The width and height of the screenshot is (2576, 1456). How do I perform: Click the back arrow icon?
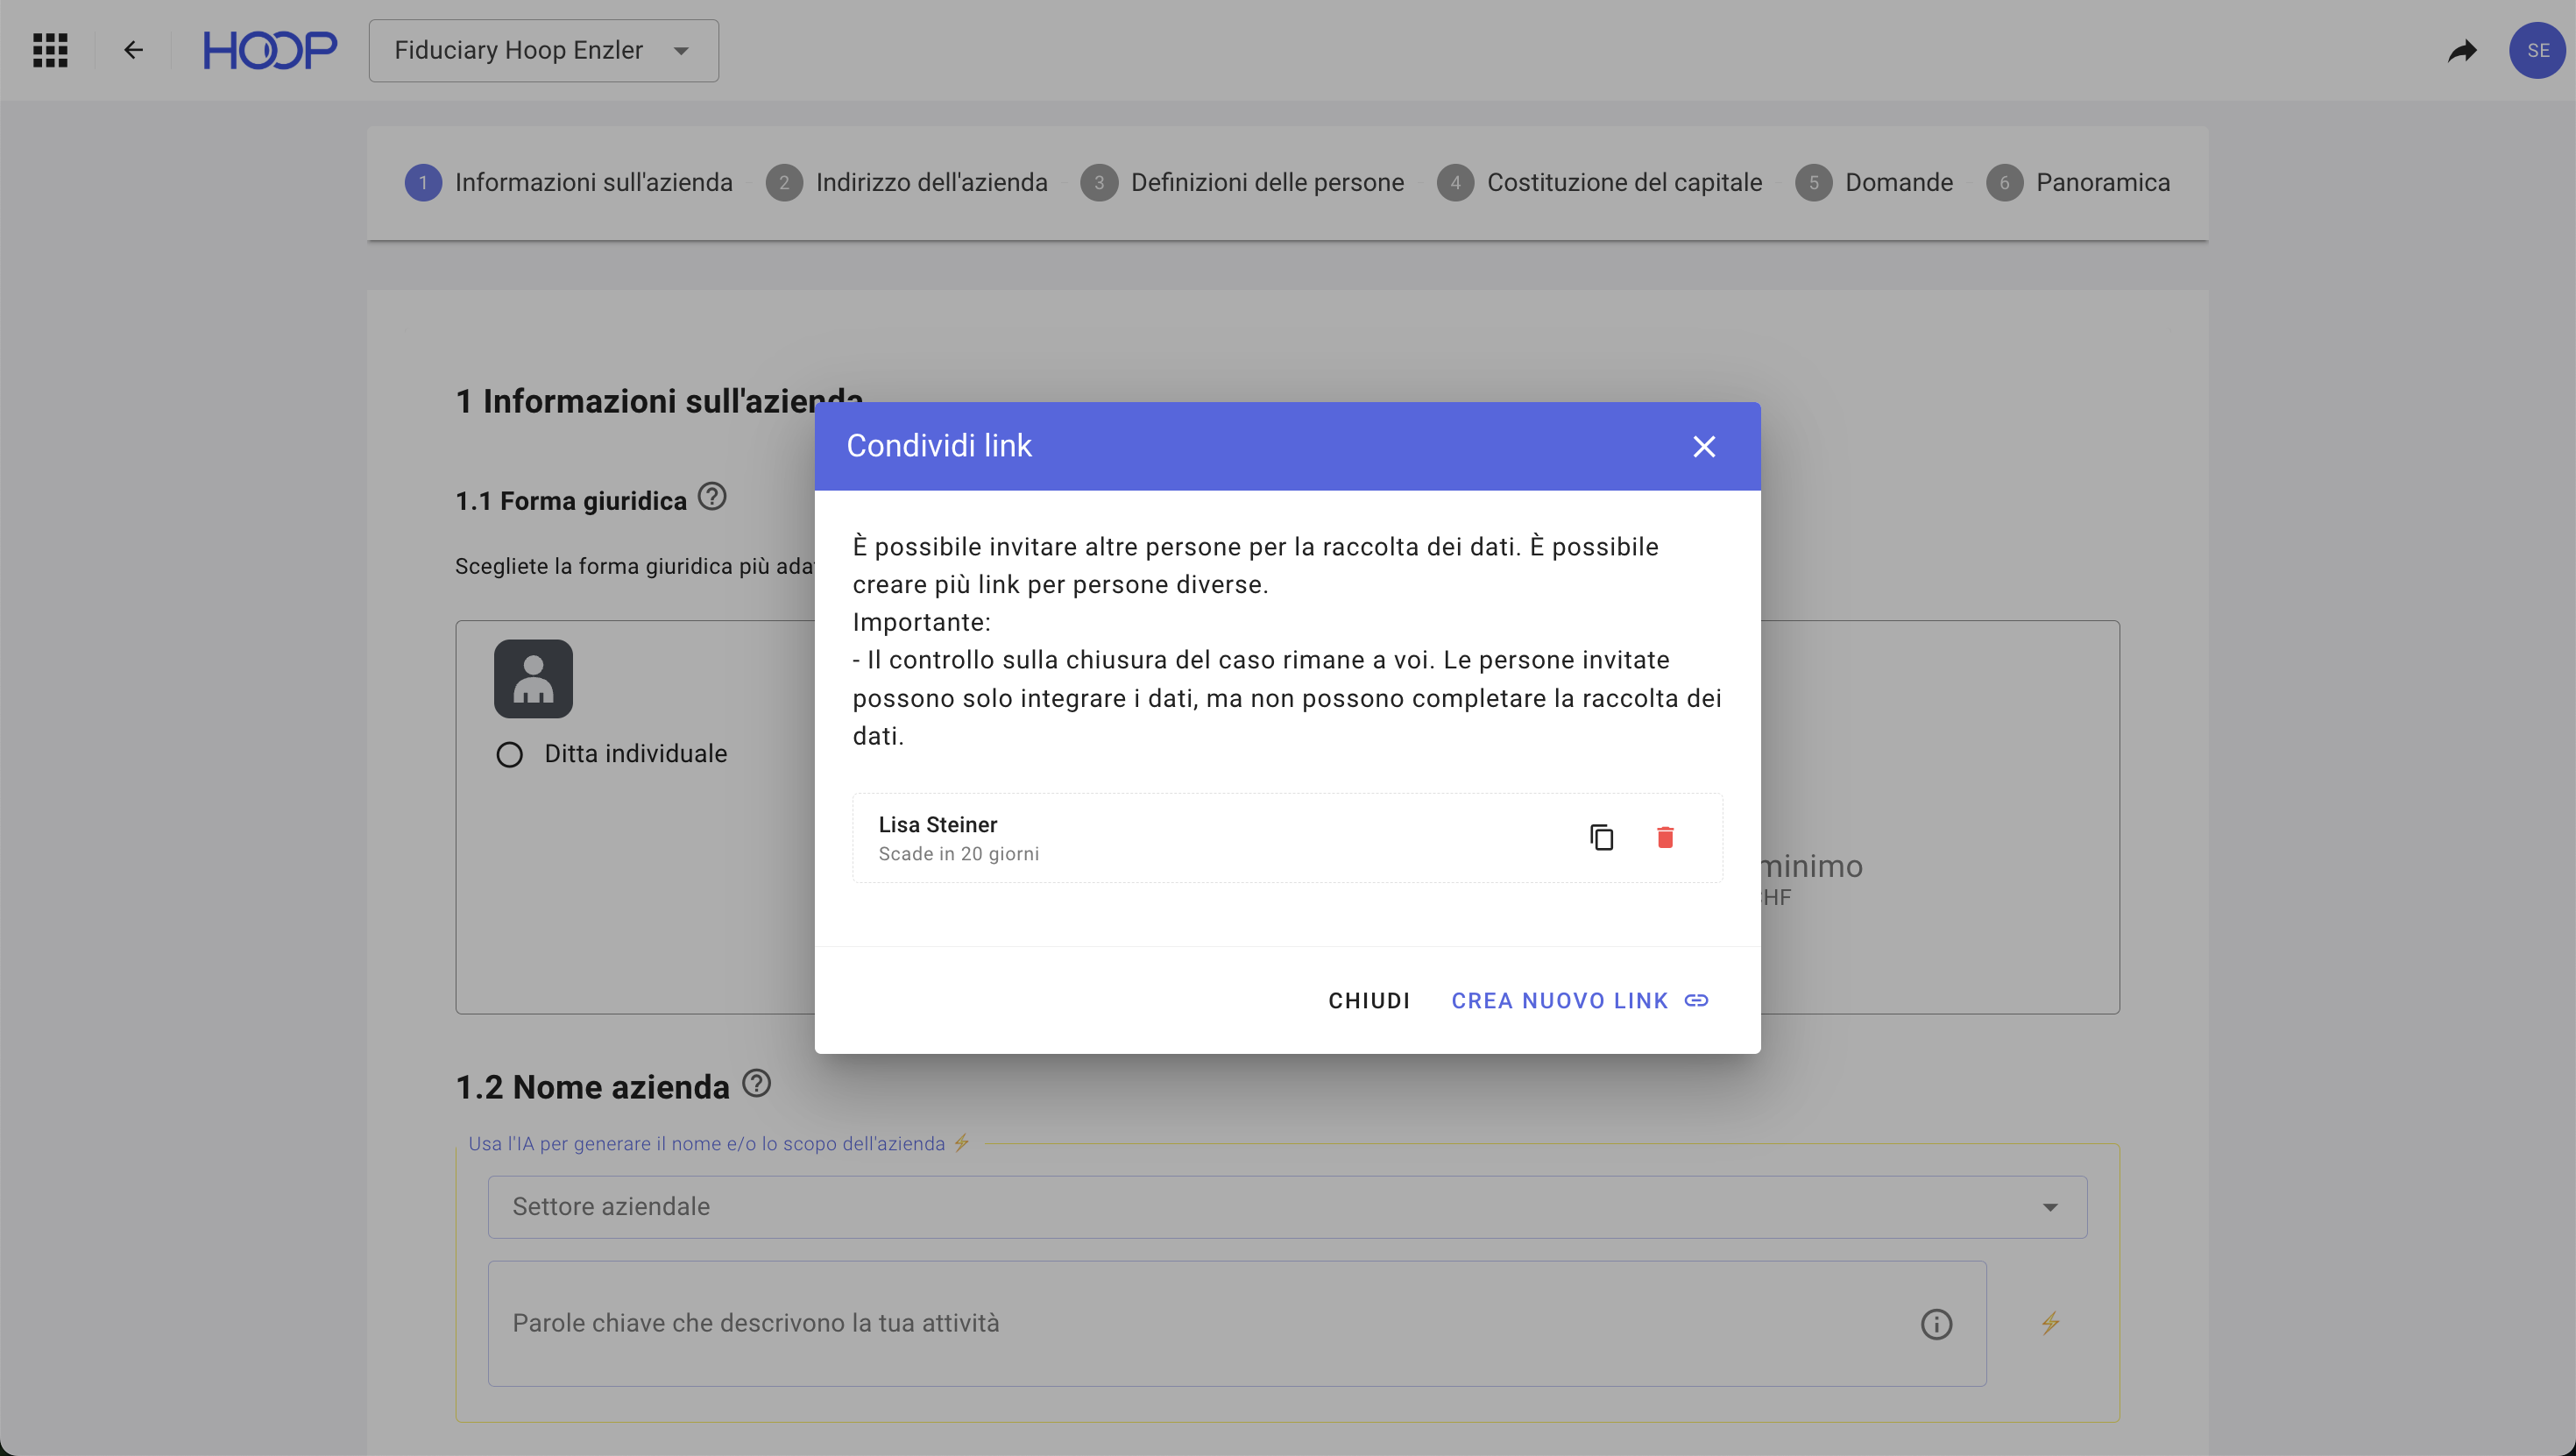coord(133,50)
